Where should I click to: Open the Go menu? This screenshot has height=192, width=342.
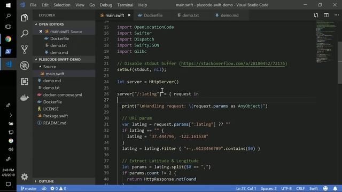92,5
